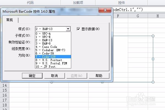Select column G header
Viewport: 165px width, 110px height.
(138, 16)
